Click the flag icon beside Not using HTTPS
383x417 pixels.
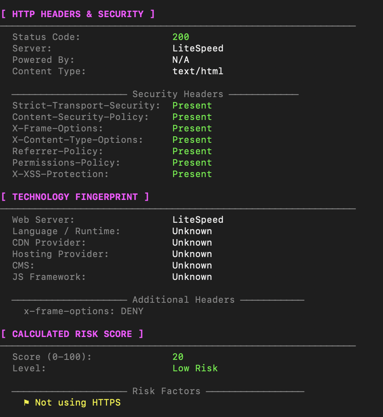point(27,403)
